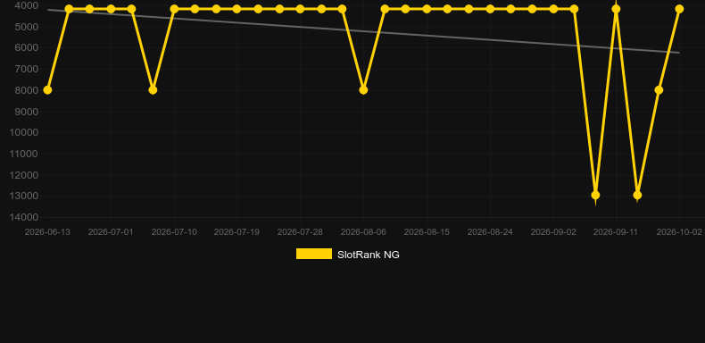Click the 9000 y-axis label
The width and height of the screenshot is (705, 343).
click(x=27, y=111)
